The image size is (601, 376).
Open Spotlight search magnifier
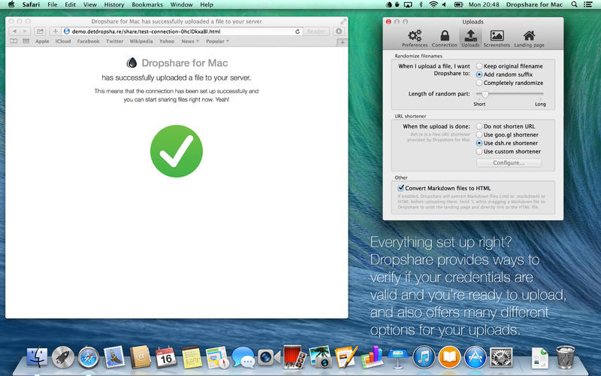574,5
